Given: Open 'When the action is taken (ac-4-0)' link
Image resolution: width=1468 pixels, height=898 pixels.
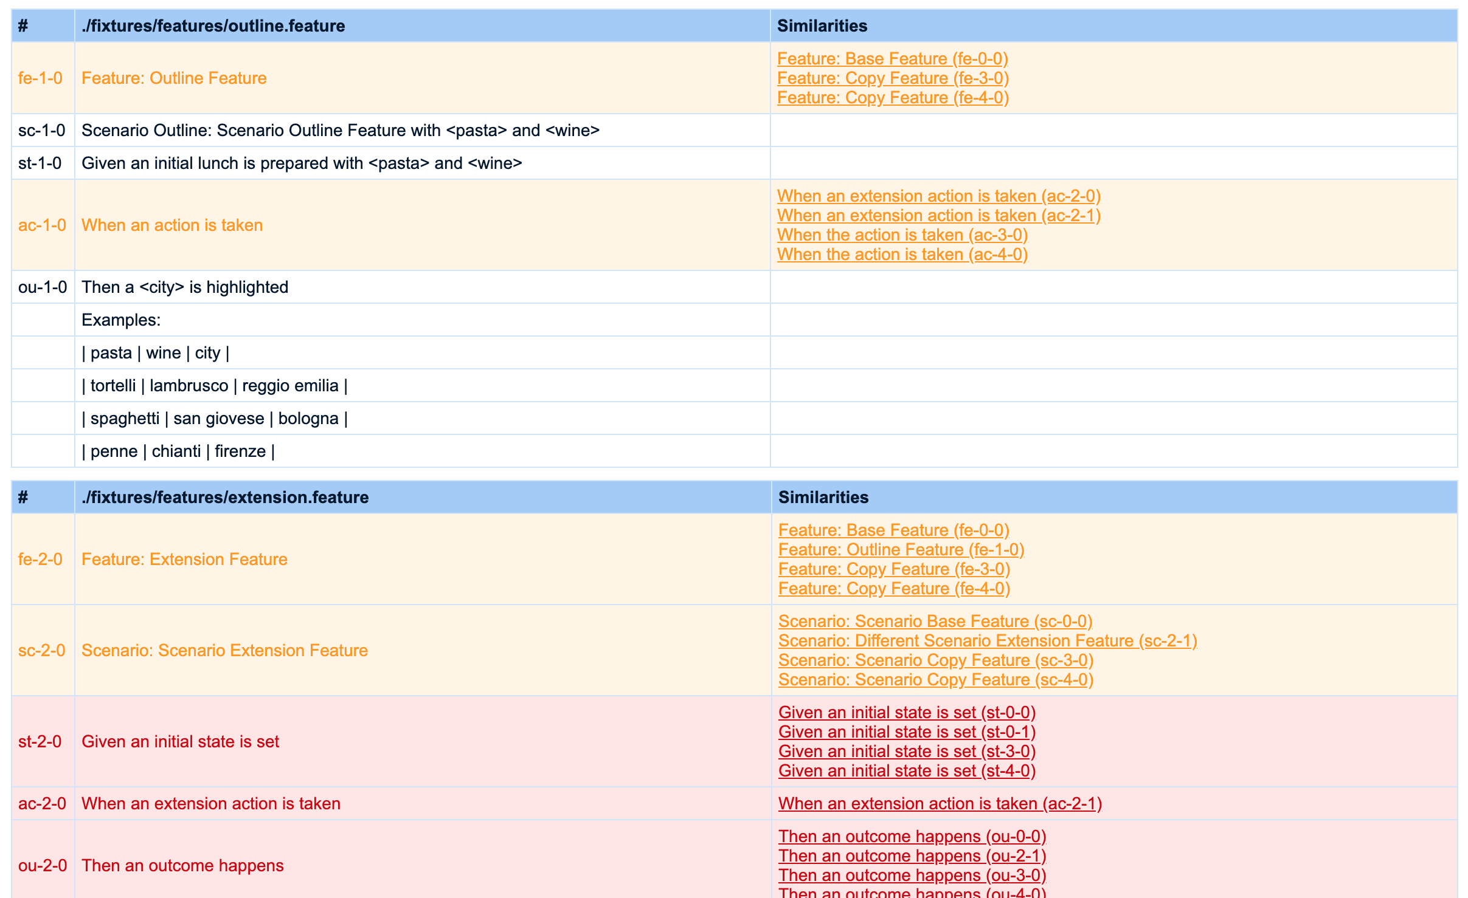Looking at the screenshot, I should tap(902, 255).
